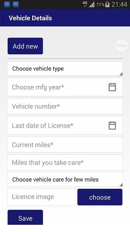130x232 pixels.
Task: Open the Last date of License calendar icon
Action: (112, 126)
